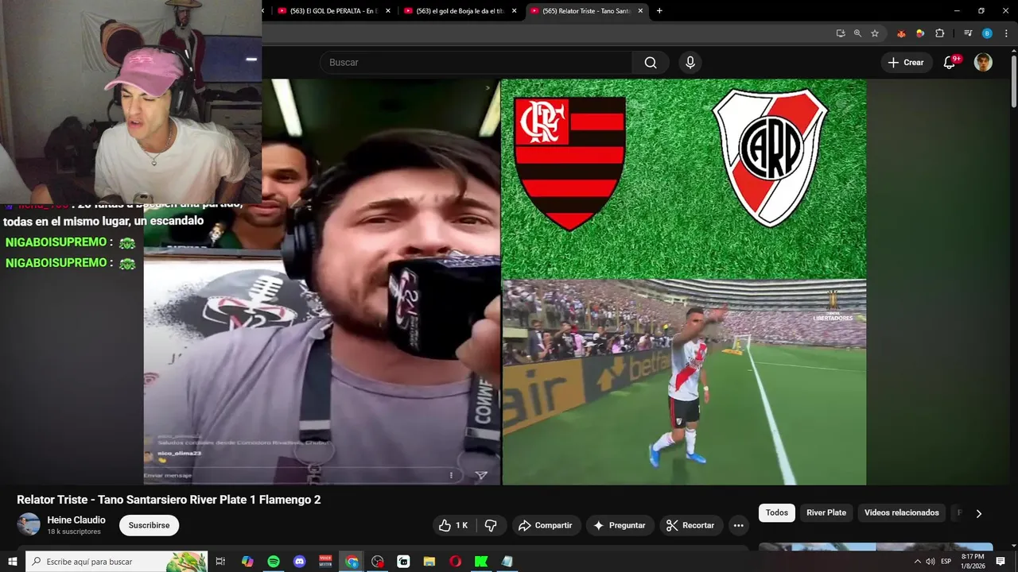Click the 18 k suscriptores text
This screenshot has height=572, width=1018.
coord(74,531)
